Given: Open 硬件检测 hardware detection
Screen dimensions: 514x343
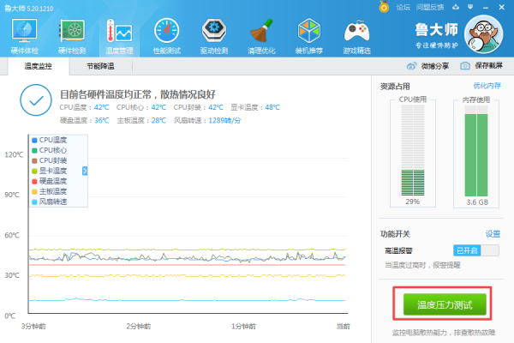Looking at the screenshot, I should (x=72, y=36).
